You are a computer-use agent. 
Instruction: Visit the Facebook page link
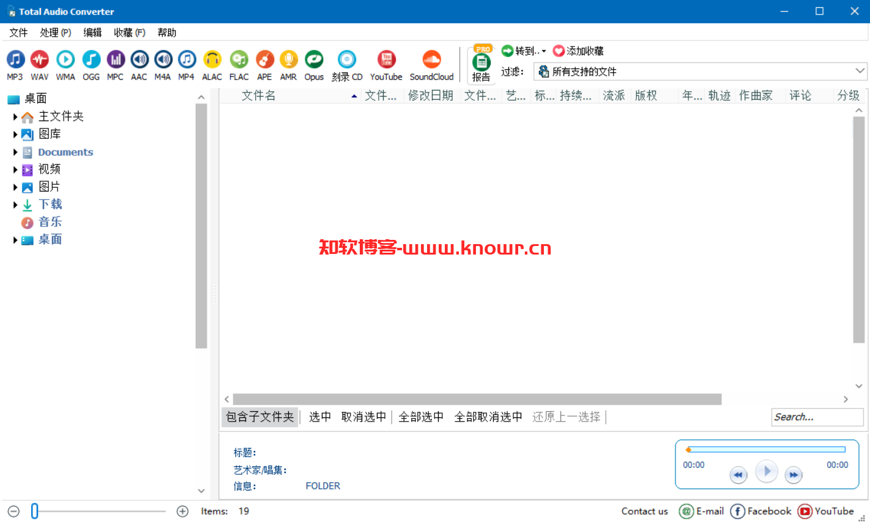pyautogui.click(x=760, y=512)
